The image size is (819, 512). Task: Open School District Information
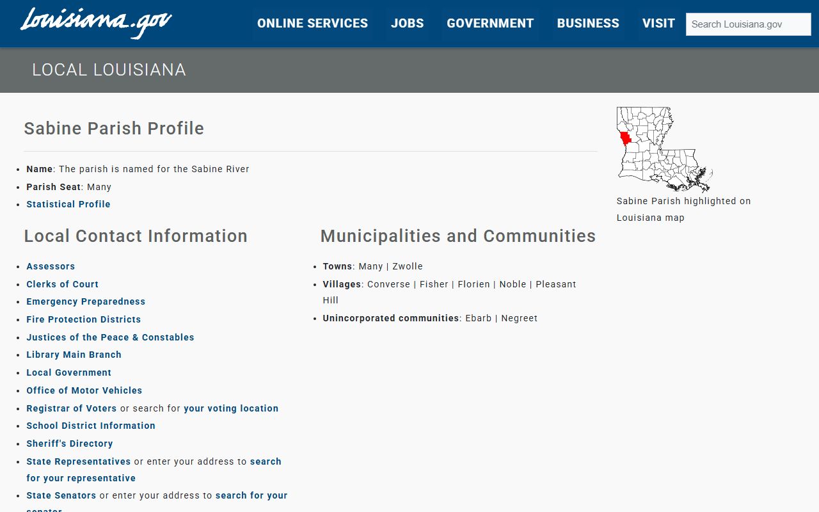tap(91, 426)
